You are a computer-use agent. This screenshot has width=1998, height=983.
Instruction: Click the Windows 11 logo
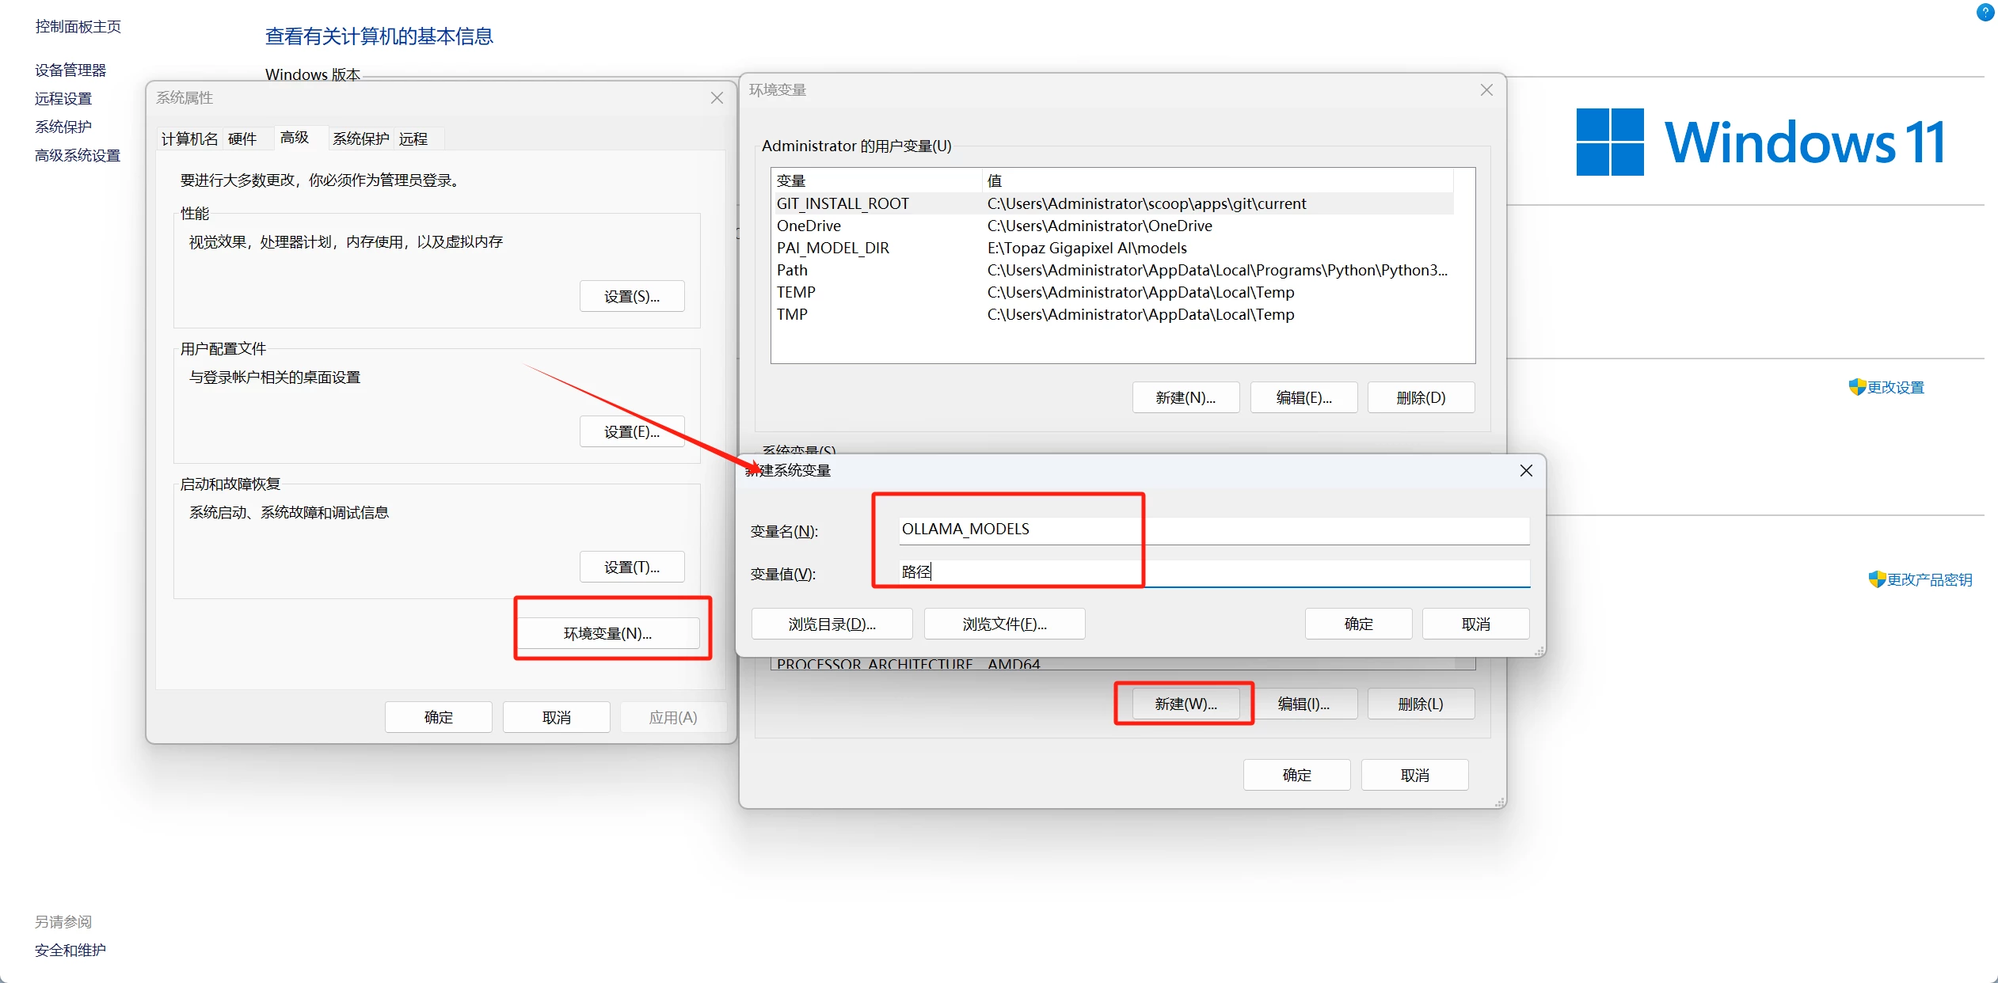click(1609, 142)
